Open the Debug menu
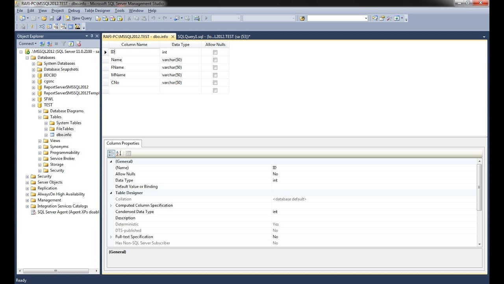 point(74,11)
